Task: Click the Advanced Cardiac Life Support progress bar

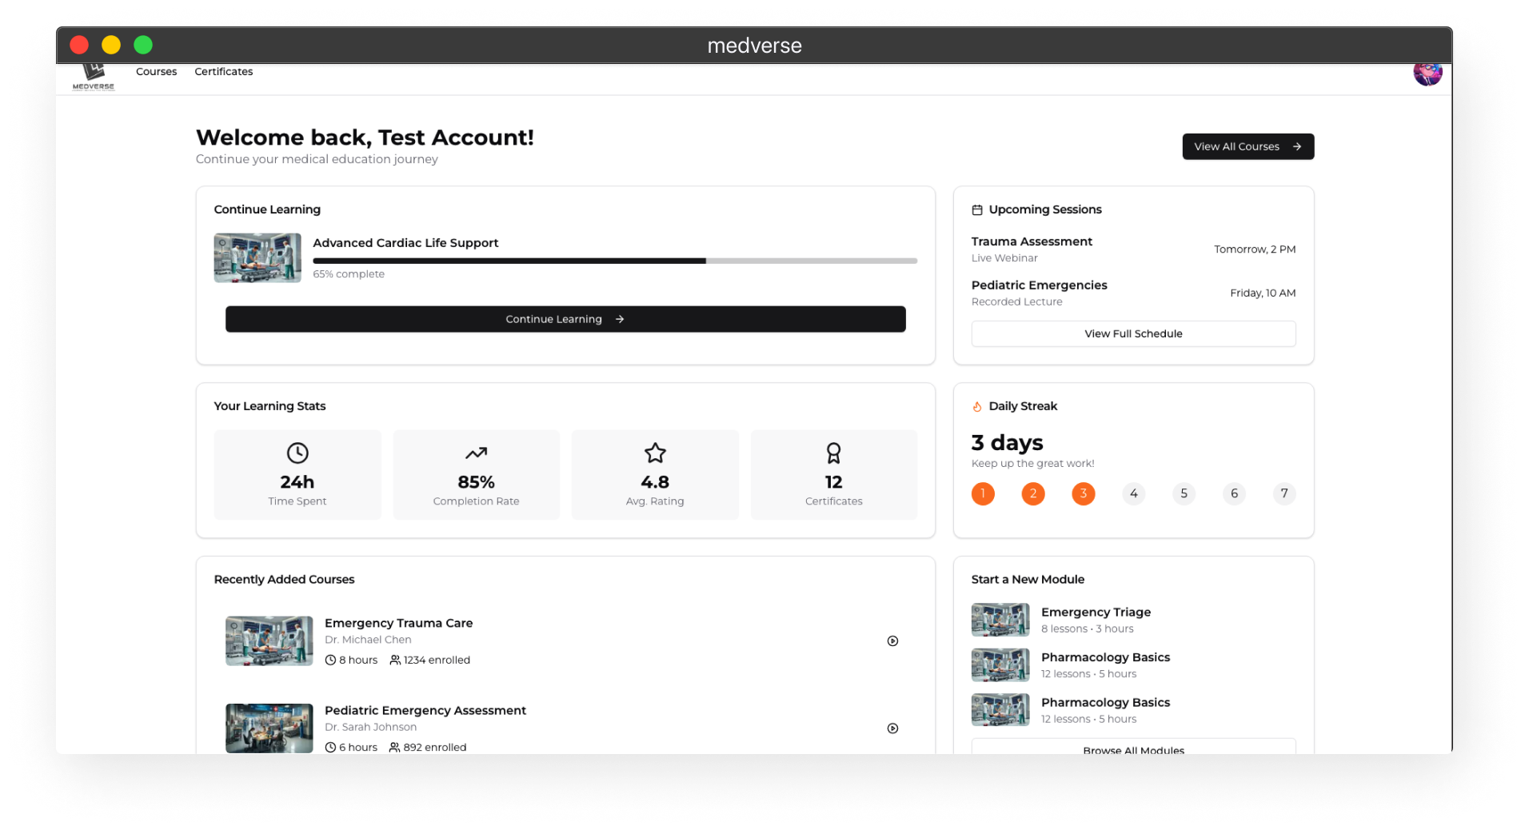Action: coord(614,261)
